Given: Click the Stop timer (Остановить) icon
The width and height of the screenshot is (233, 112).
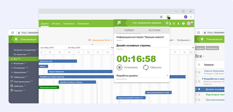Looking at the screenshot, I should click(119, 68).
